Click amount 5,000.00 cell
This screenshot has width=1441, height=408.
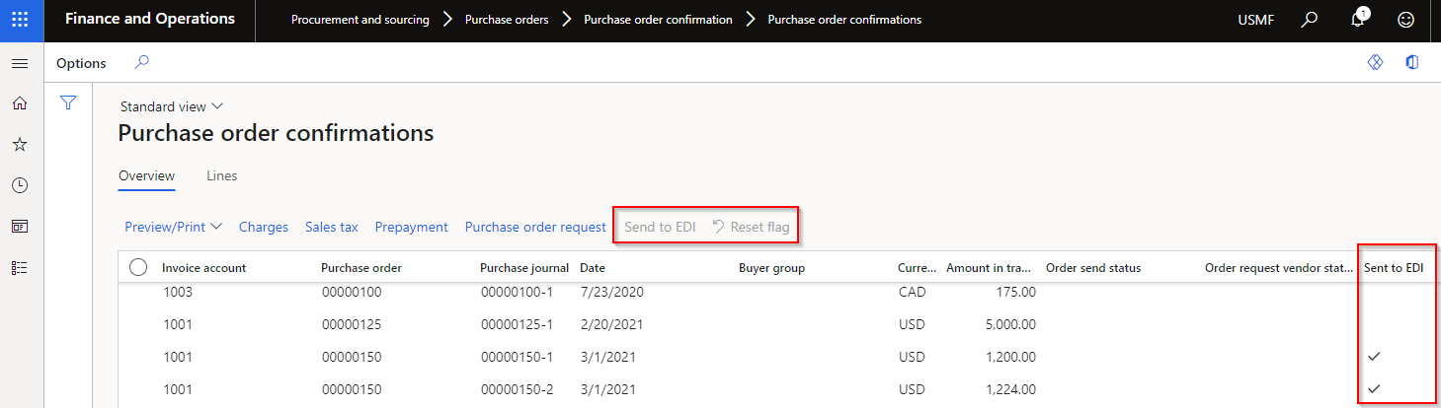[1009, 324]
